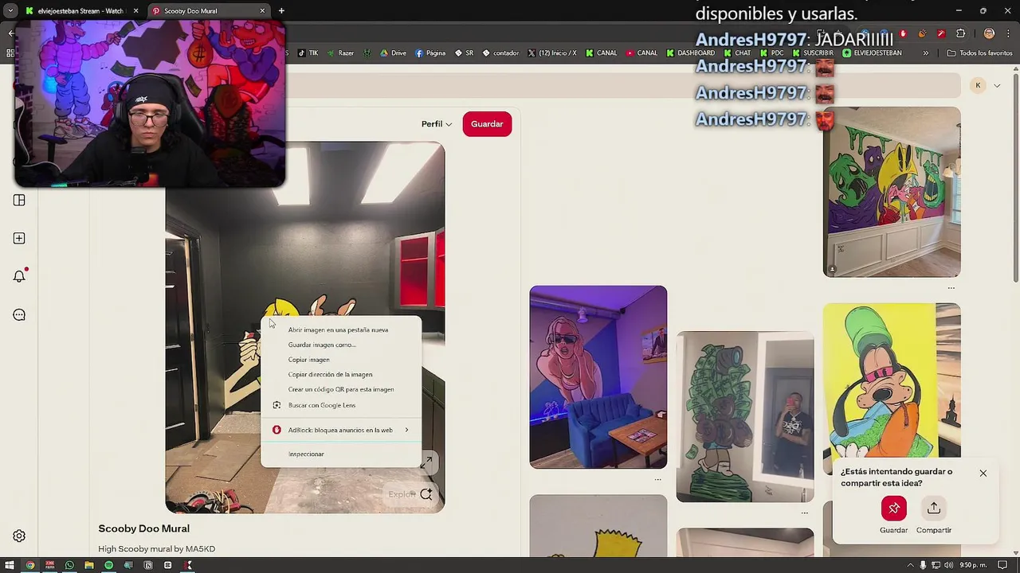Open the (12) Inicio / X bookmark
Viewport: 1020px width, 573px height.
click(x=552, y=53)
